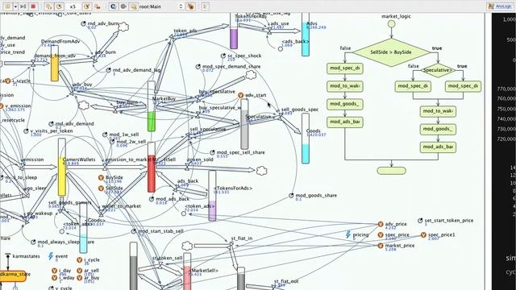Select the rnd_adv_demand_lag parameter icon
Viewport: 516px width, 290px height.
tap(108, 70)
